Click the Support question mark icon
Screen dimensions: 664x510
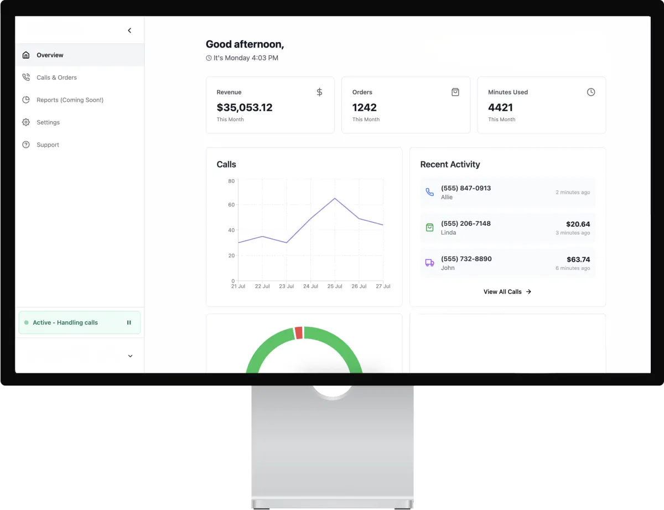[x=25, y=145]
